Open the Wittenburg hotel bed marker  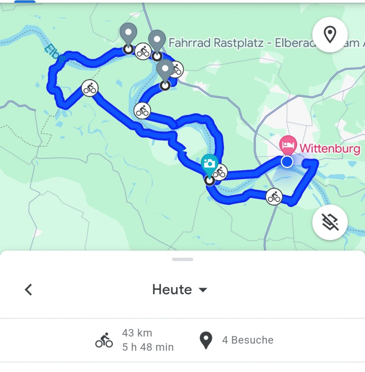pos(288,145)
